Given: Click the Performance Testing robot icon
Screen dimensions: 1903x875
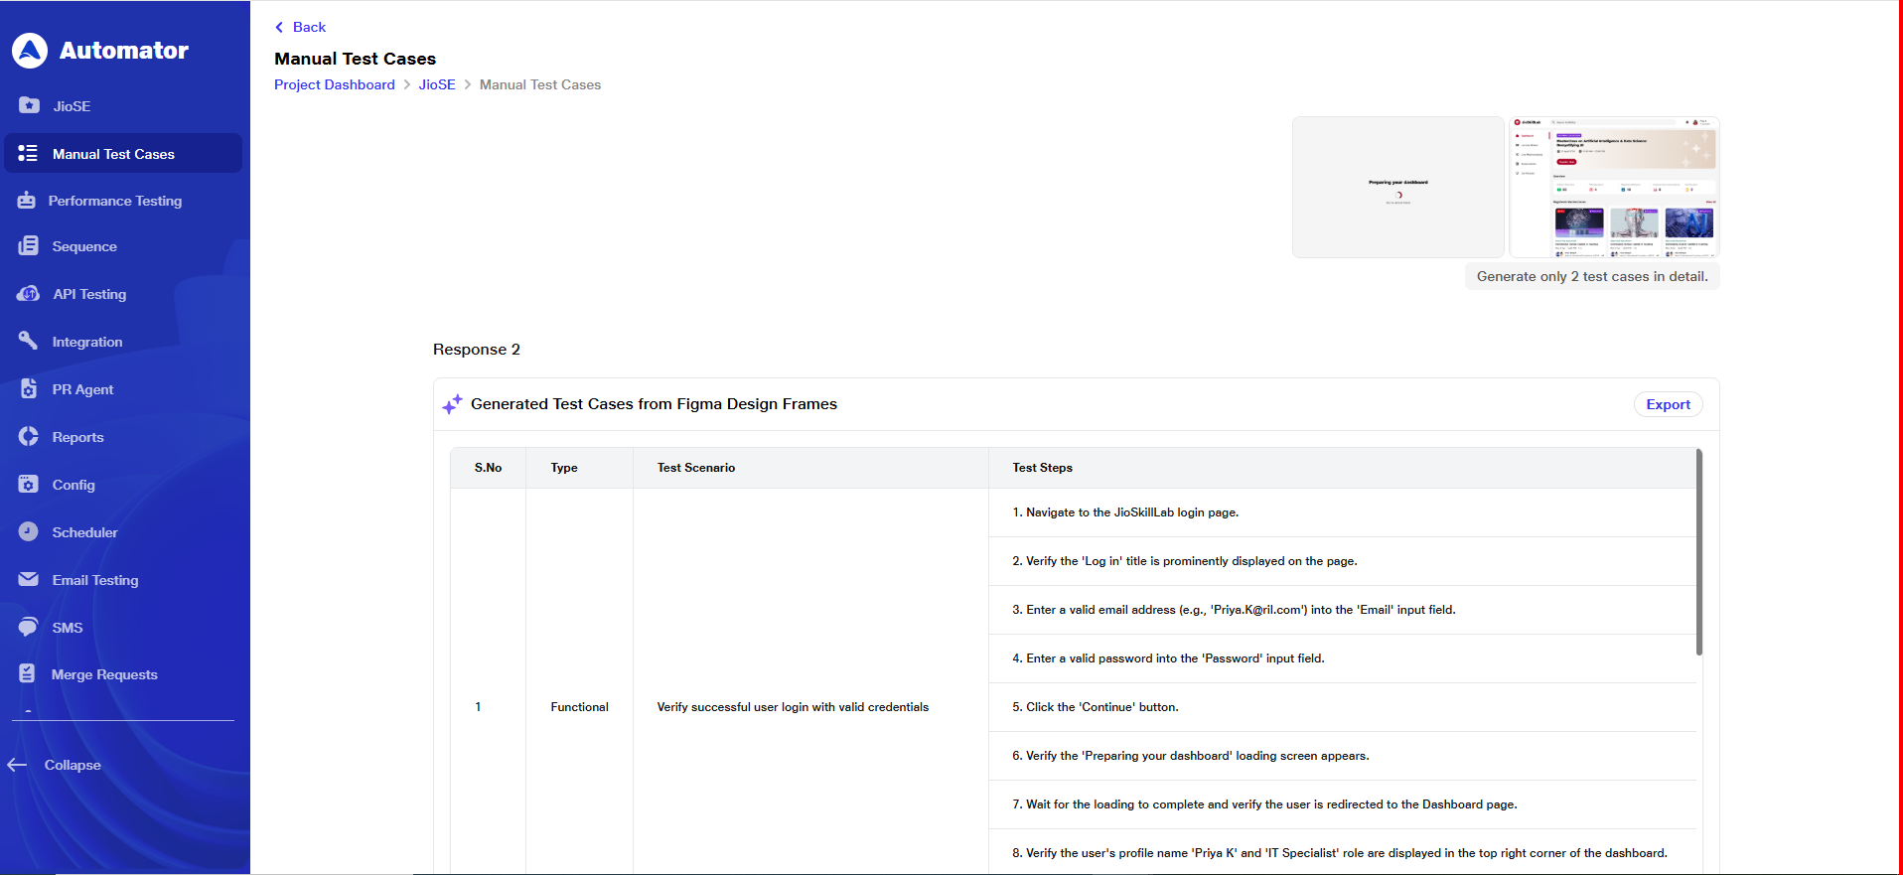Looking at the screenshot, I should point(27,201).
